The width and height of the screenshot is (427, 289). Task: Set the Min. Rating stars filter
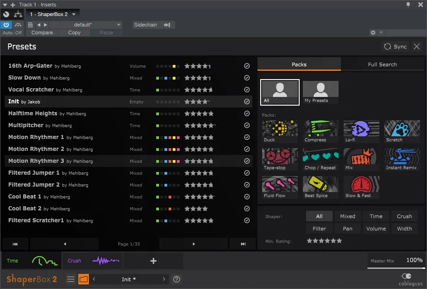(324, 241)
